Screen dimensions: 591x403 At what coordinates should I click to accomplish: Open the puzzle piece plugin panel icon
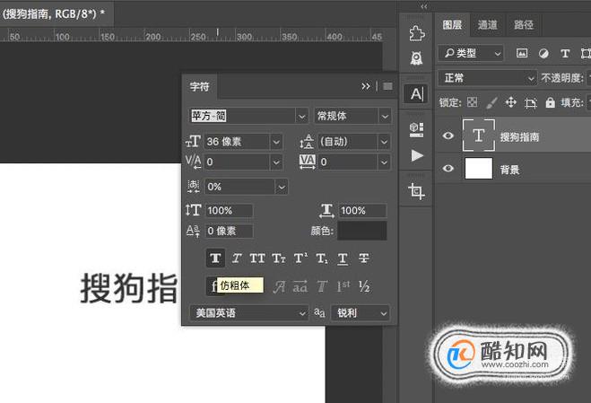click(x=417, y=33)
